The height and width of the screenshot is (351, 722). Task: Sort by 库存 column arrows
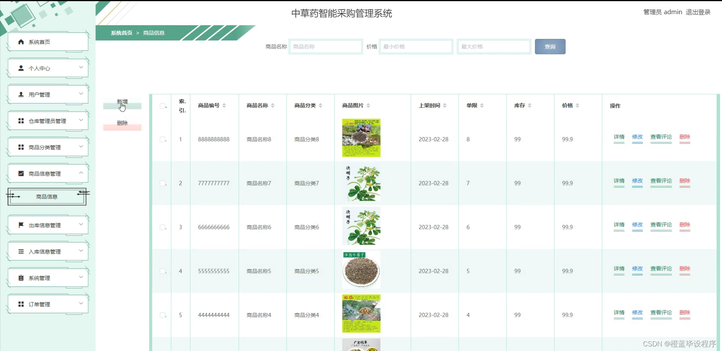pos(529,106)
